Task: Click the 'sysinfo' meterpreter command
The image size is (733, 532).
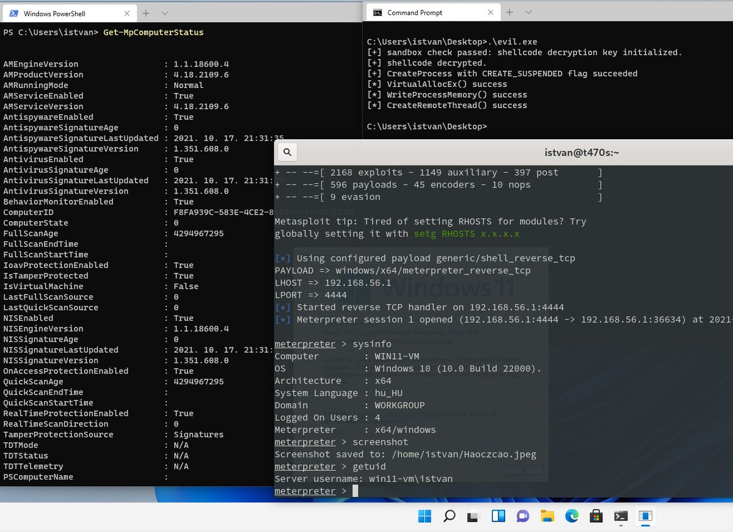Action: tap(372, 344)
